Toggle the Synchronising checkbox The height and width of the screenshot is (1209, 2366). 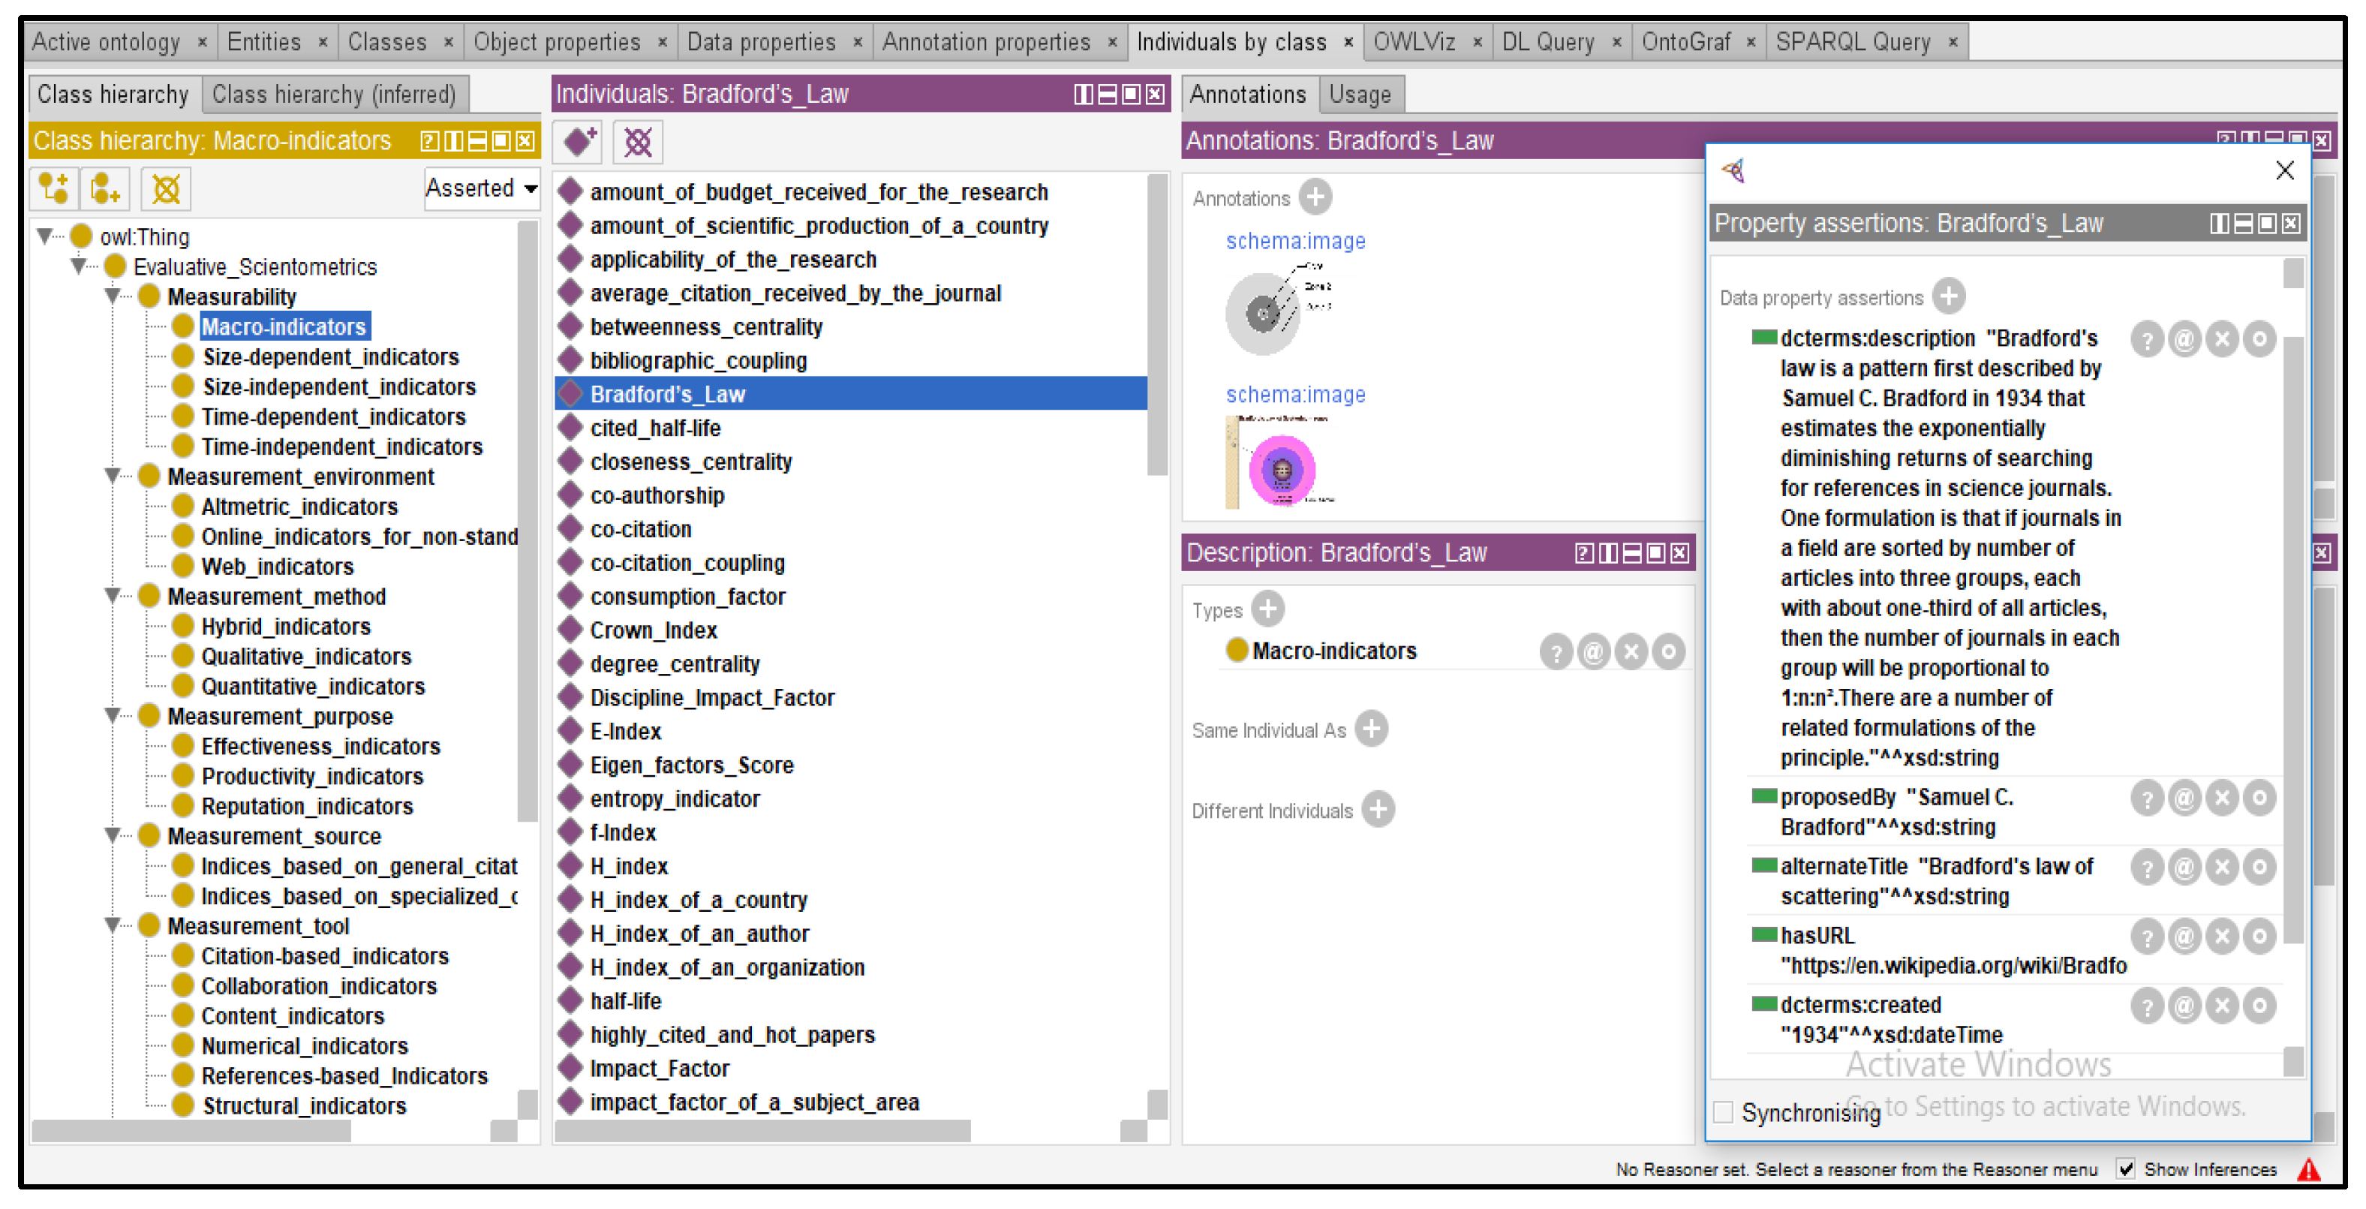click(x=1724, y=1111)
